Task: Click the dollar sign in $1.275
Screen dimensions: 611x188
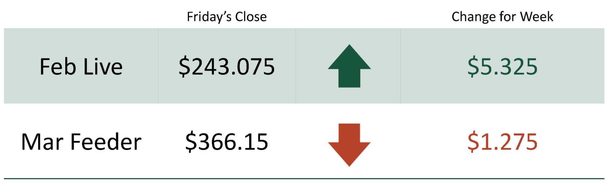Action: click(x=473, y=142)
